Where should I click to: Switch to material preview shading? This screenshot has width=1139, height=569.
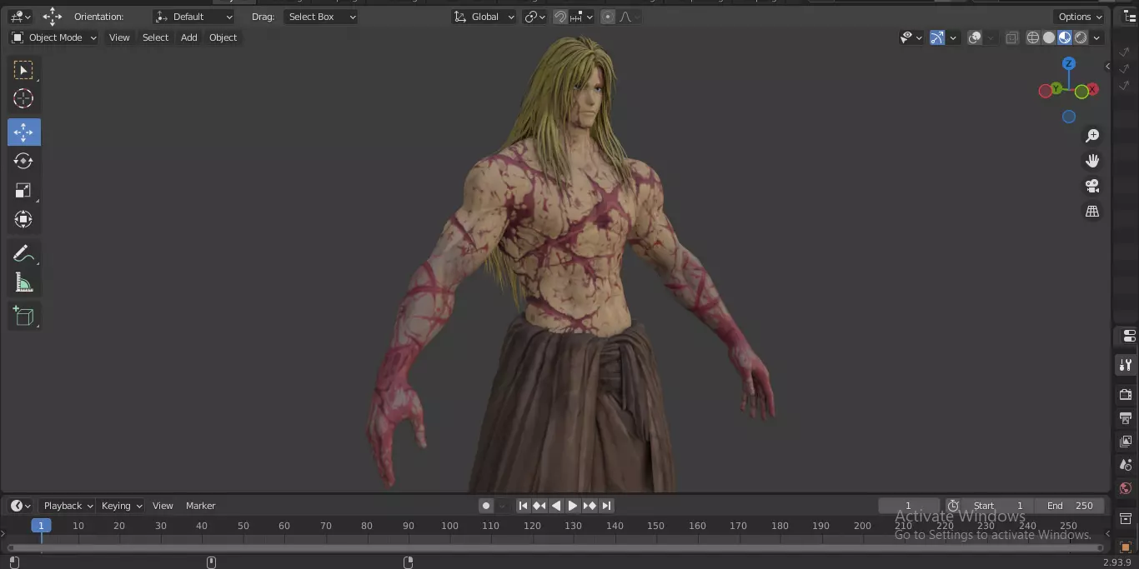1065,37
